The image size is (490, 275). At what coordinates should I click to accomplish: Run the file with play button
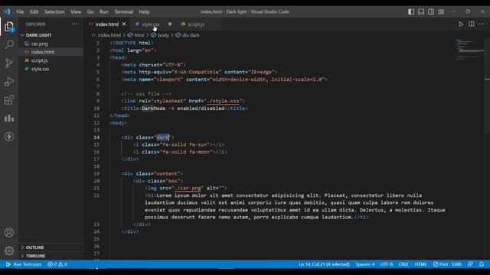click(x=461, y=24)
